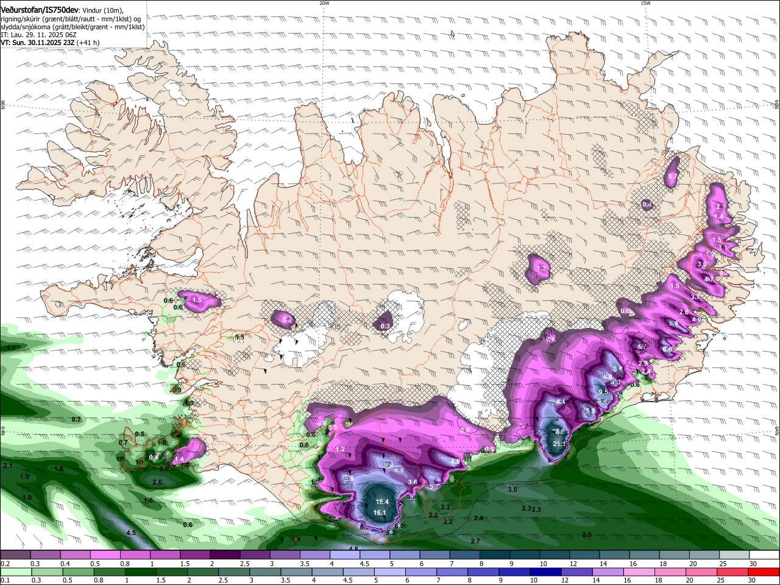Click the 2.7 value offshore in the south
This screenshot has width=780, height=585.
point(475,541)
